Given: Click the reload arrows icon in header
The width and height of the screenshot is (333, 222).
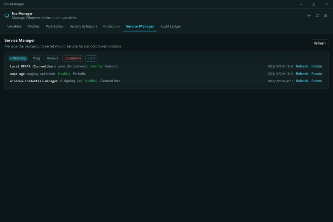Looking at the screenshot, I should pos(317,16).
